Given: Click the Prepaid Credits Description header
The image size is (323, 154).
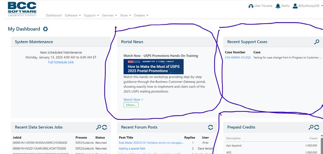Looking at the screenshot, I should pyautogui.click(x=234, y=138).
